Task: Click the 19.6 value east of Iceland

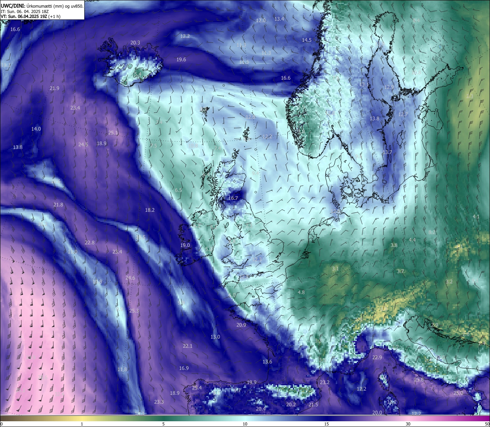Action: (181, 60)
